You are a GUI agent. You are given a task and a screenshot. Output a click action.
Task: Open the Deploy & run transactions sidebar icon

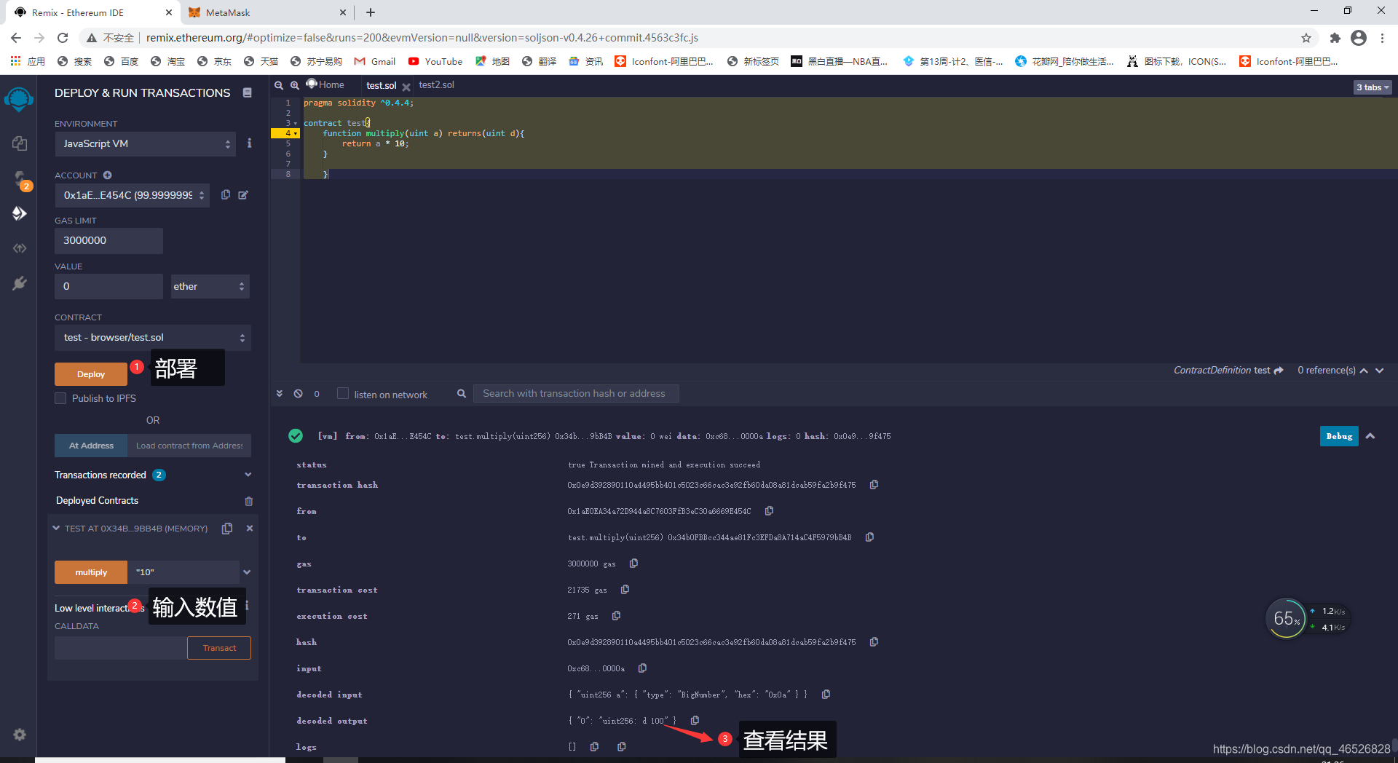coord(20,213)
